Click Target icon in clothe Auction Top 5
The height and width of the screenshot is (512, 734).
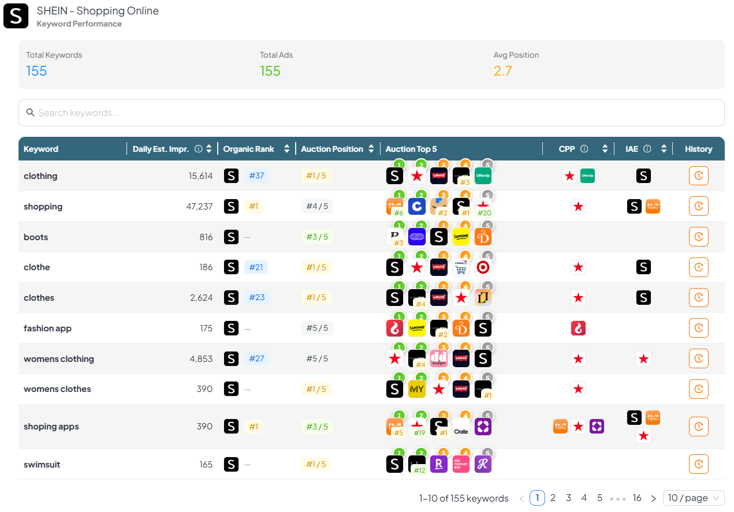(x=483, y=267)
